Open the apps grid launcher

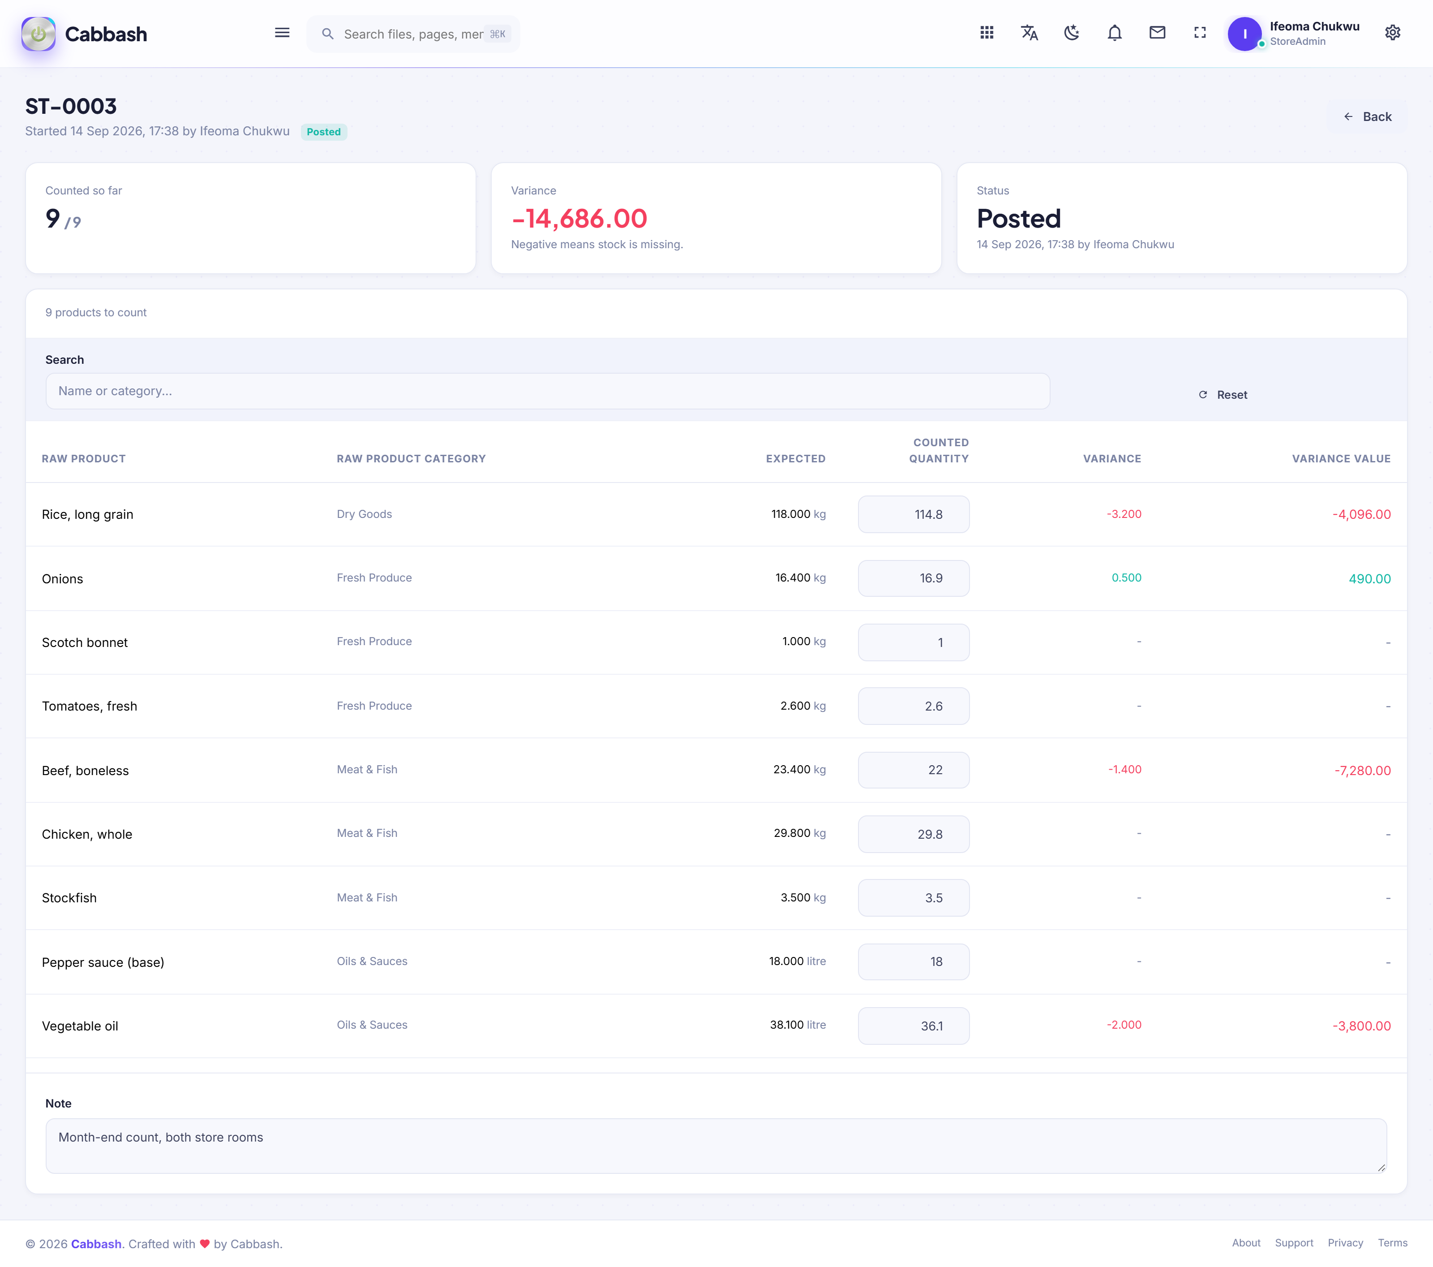coord(987,33)
